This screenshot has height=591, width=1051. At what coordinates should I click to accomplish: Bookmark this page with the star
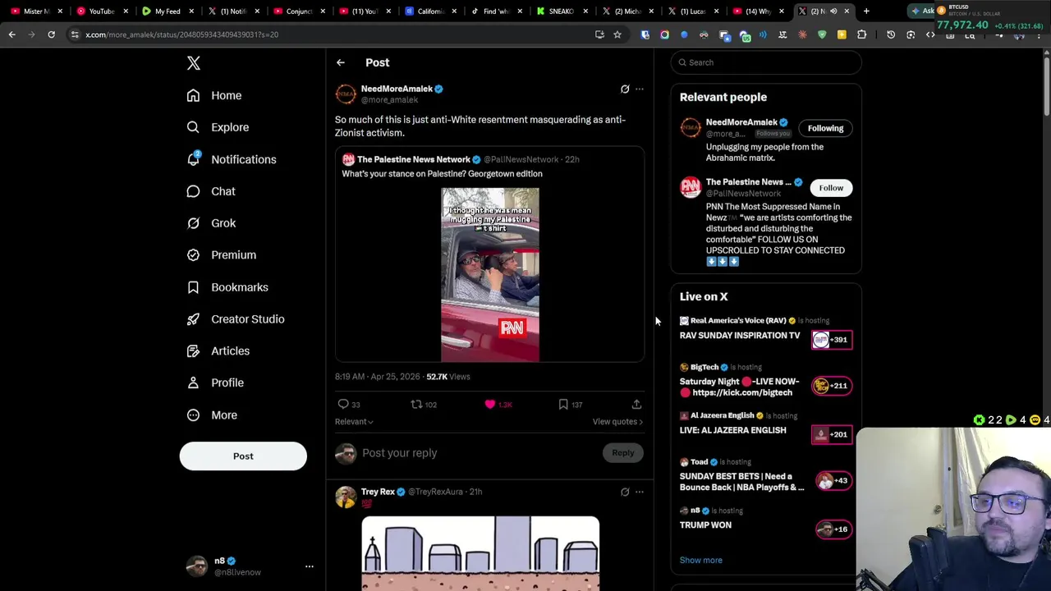point(617,34)
